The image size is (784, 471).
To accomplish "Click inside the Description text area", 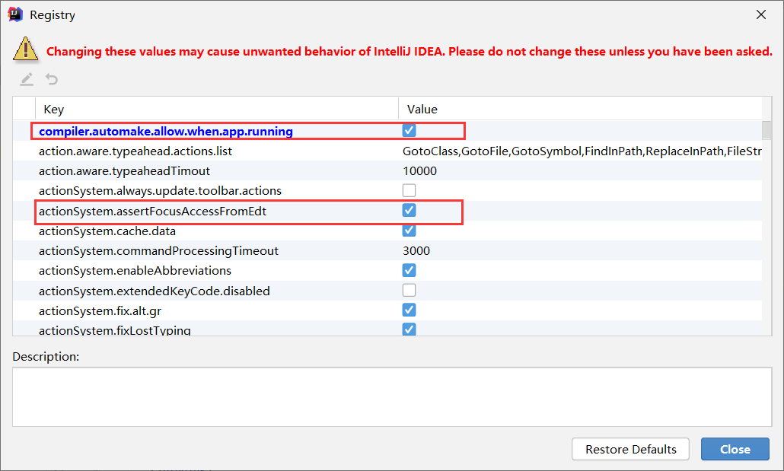I will coord(392,397).
